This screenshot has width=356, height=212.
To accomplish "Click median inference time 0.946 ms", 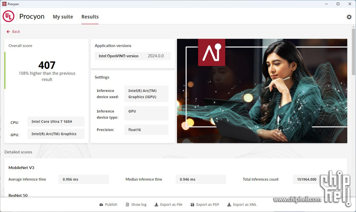I will click(201, 179).
